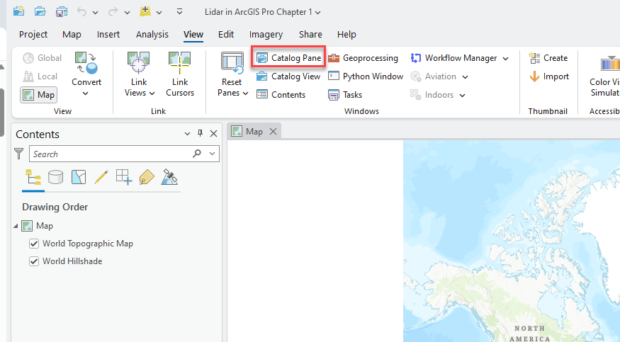Click the Convert view icon
The height and width of the screenshot is (342, 620).
[86, 63]
